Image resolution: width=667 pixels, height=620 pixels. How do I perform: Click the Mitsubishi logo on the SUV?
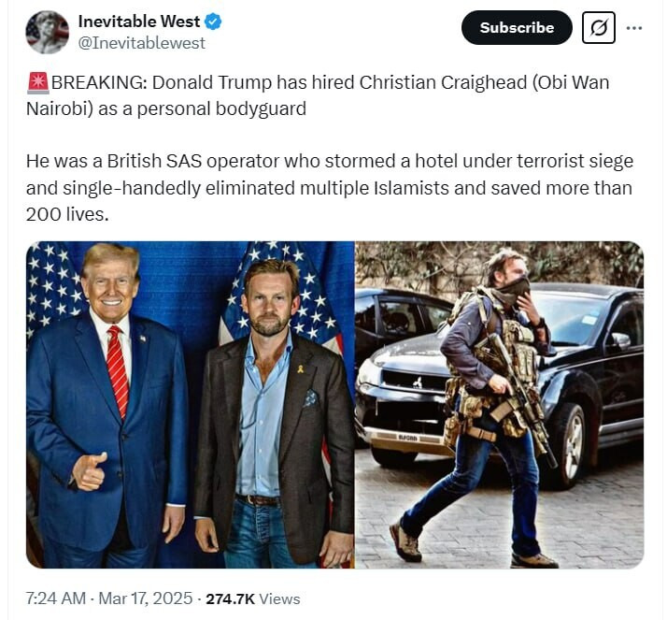click(x=418, y=382)
